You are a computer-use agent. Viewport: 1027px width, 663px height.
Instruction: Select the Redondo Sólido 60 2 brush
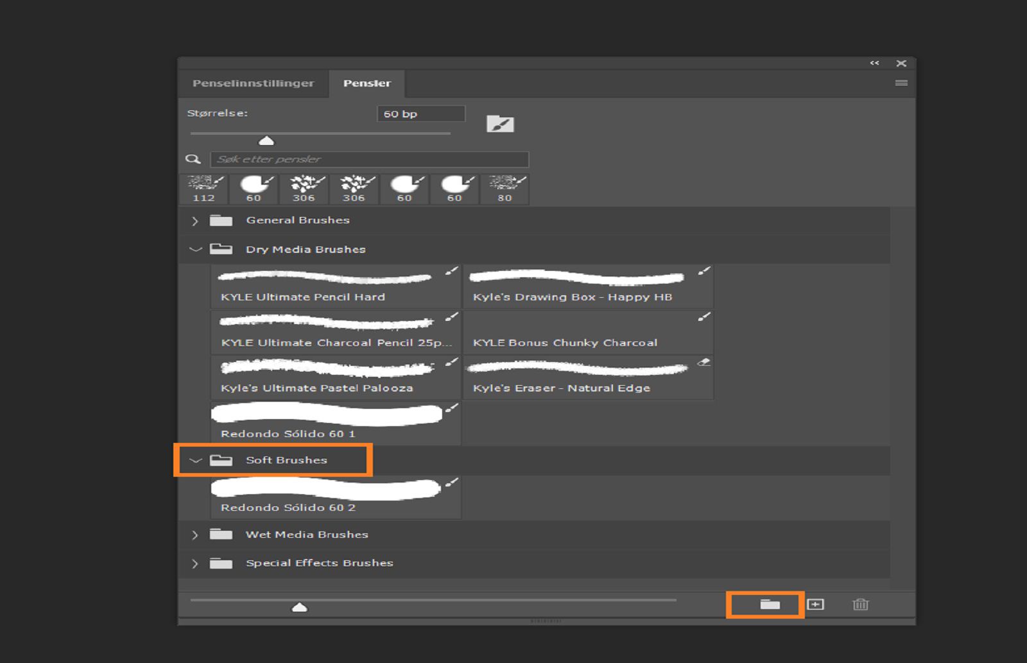(x=336, y=497)
